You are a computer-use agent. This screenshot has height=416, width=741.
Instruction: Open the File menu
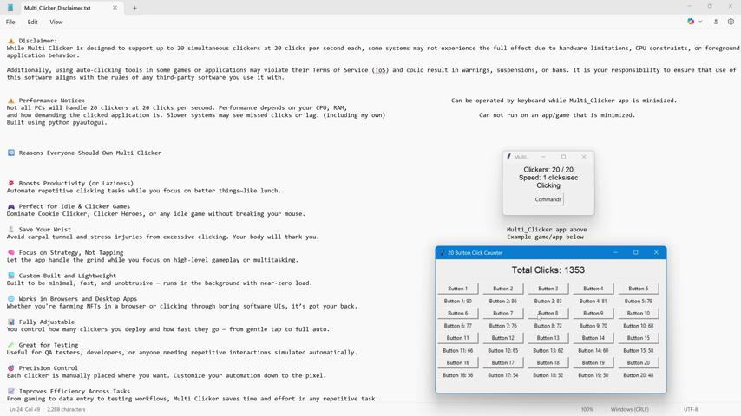pos(10,22)
